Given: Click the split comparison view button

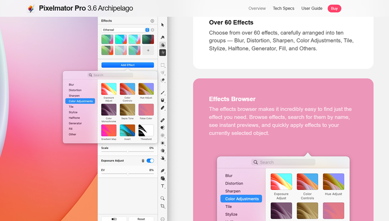Looking at the screenshot, I should (114, 219).
